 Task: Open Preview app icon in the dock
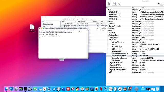(x=49, y=89)
